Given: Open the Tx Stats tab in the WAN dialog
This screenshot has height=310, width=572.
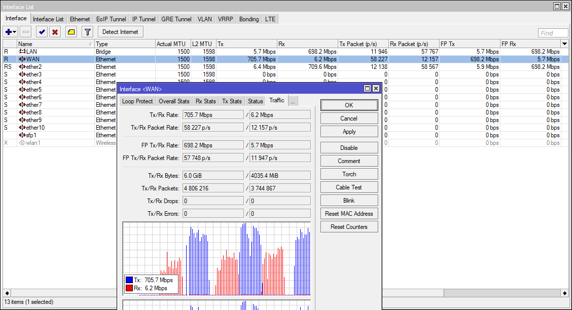Looking at the screenshot, I should point(232,101).
